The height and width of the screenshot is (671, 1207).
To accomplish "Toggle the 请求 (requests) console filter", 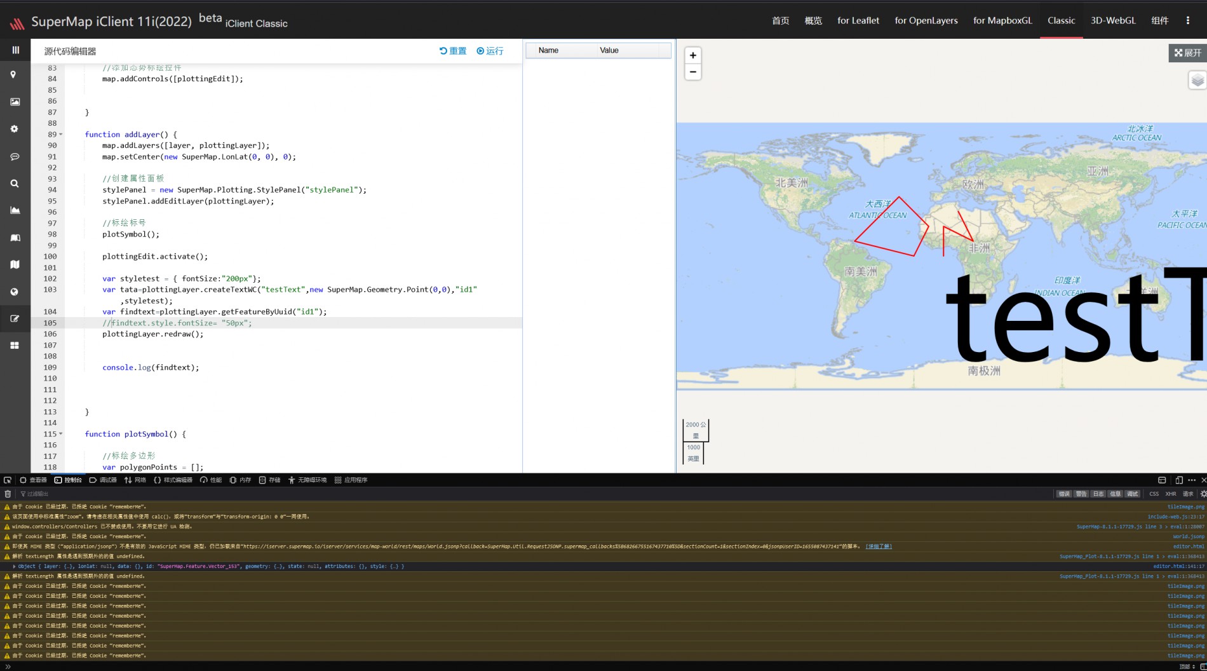I will [x=1188, y=494].
